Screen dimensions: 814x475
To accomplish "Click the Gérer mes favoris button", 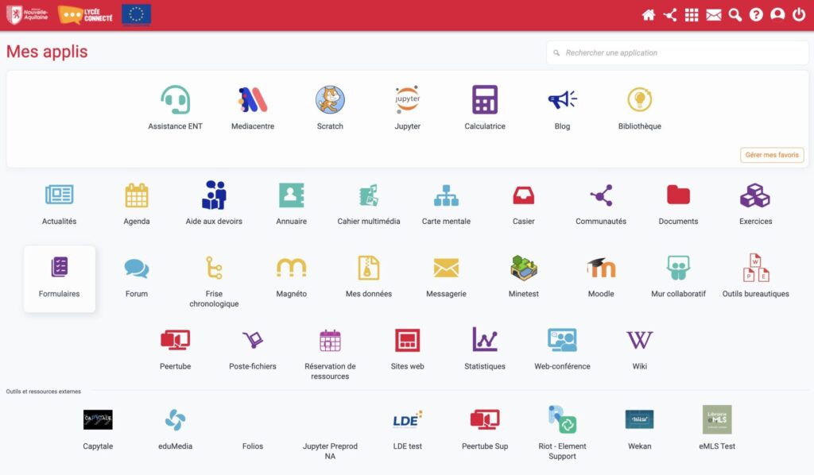I will point(771,155).
